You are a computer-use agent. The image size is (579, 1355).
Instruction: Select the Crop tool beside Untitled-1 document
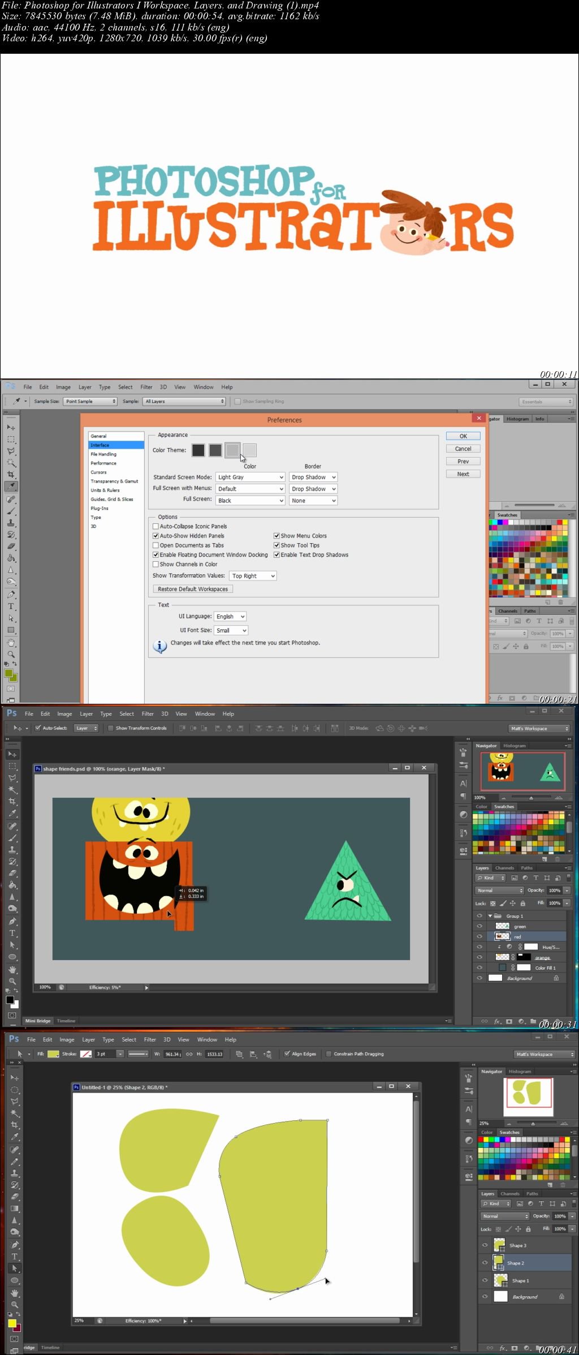(15, 1125)
